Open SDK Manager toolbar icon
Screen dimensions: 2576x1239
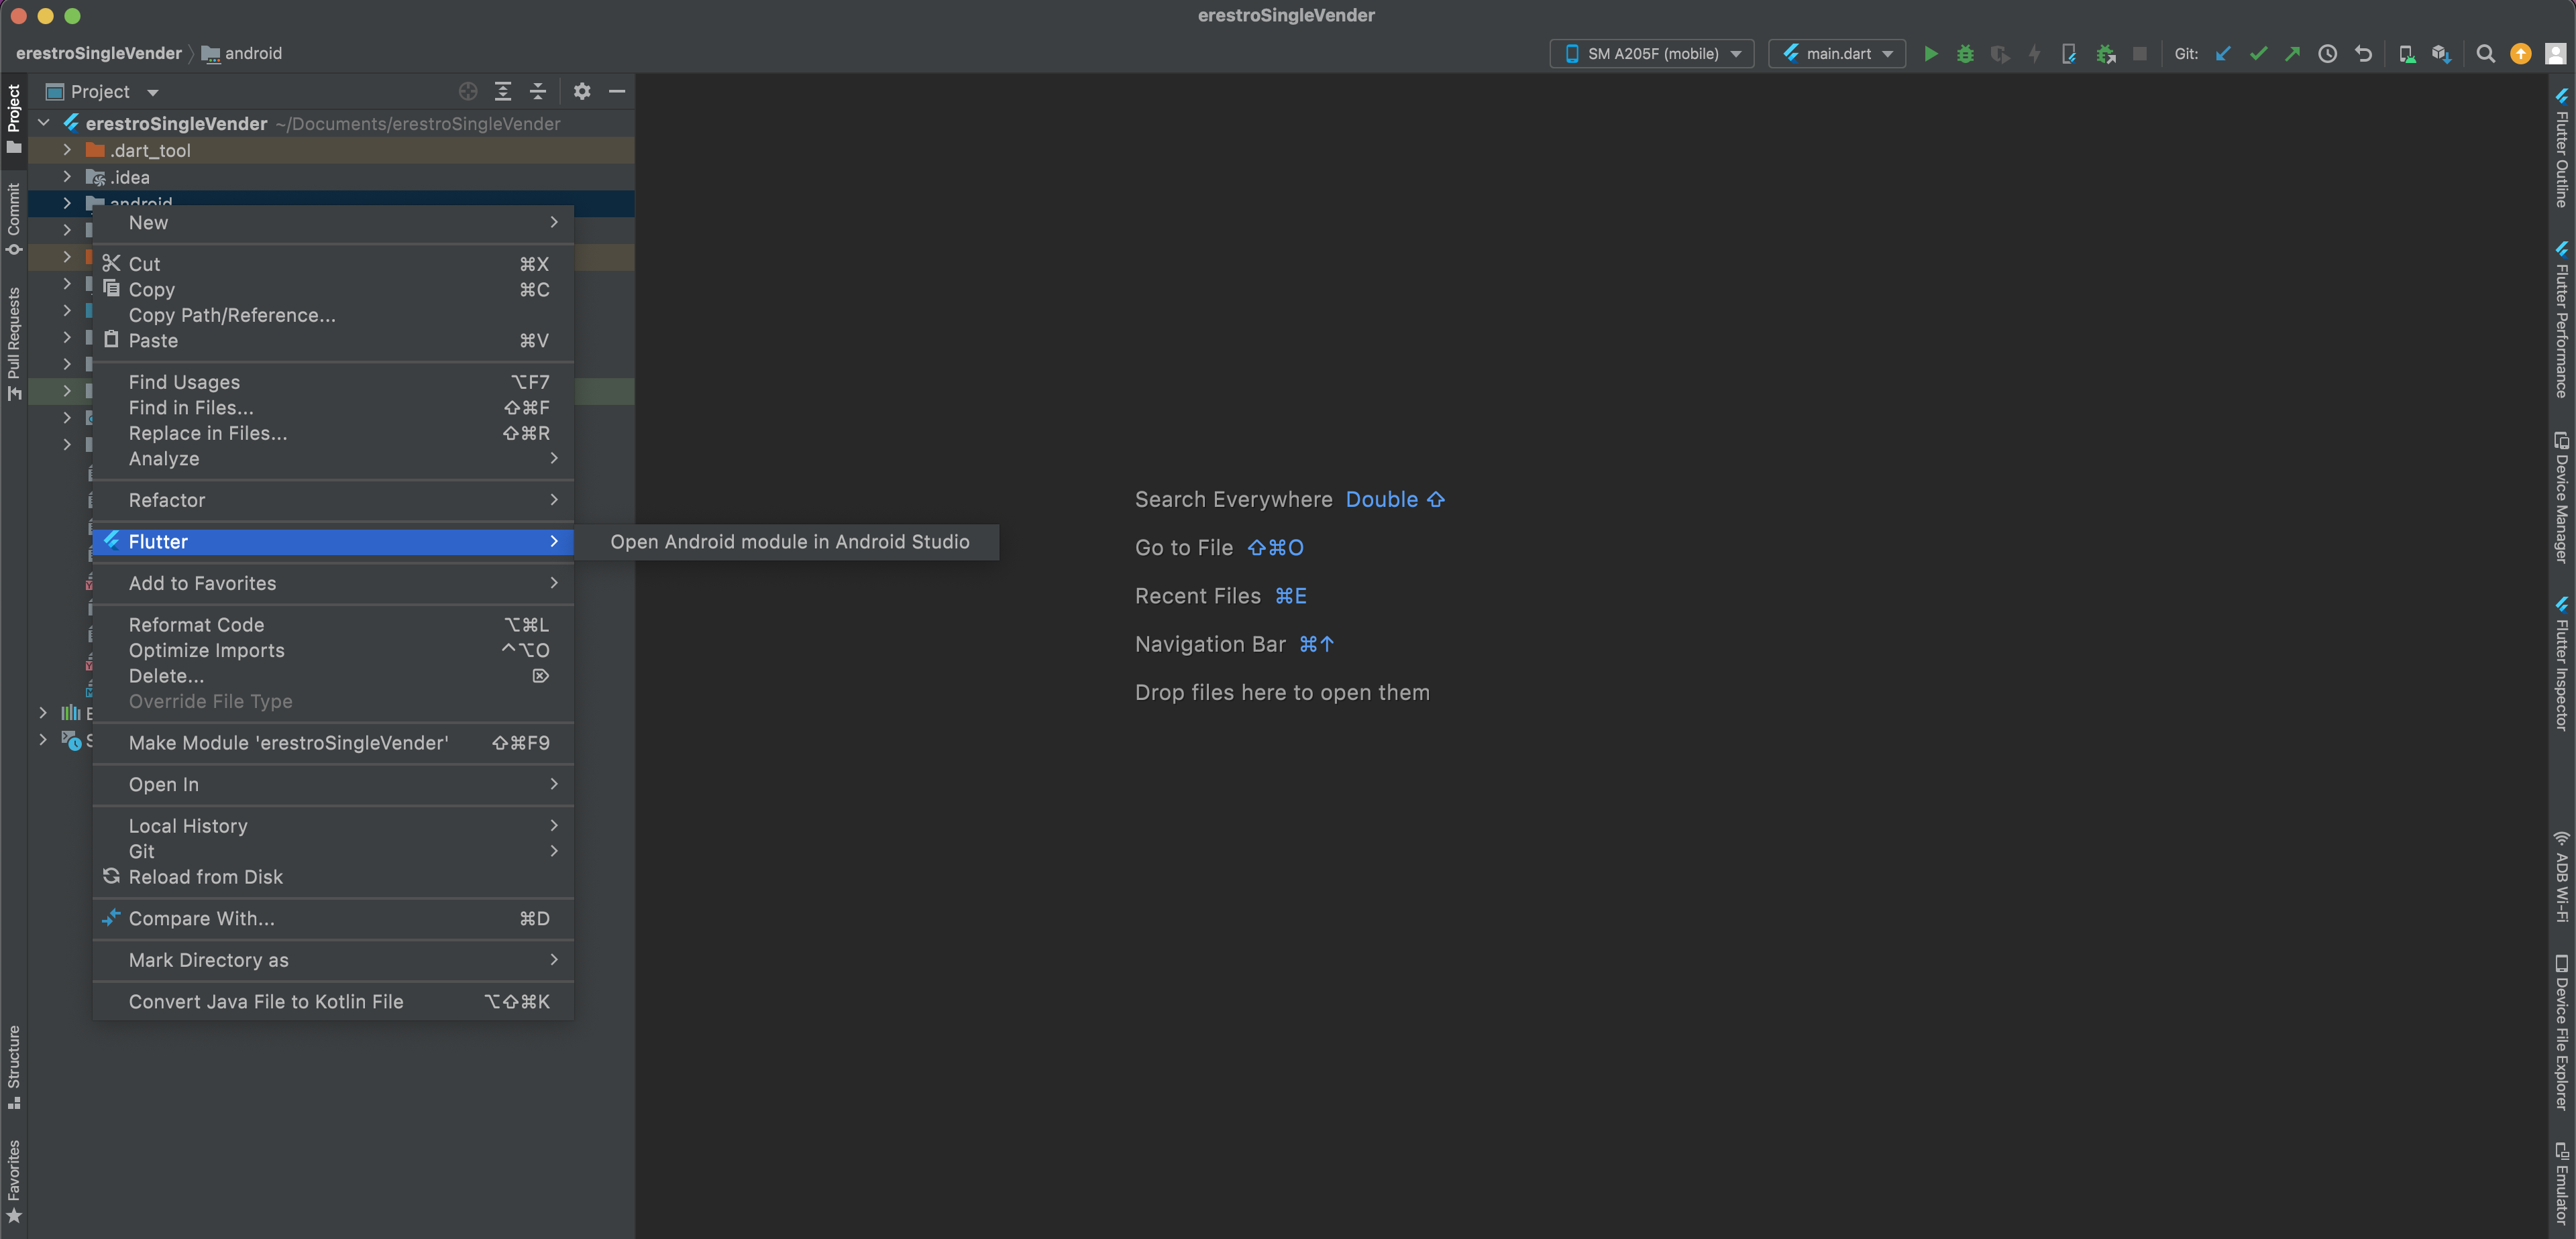(x=2441, y=54)
